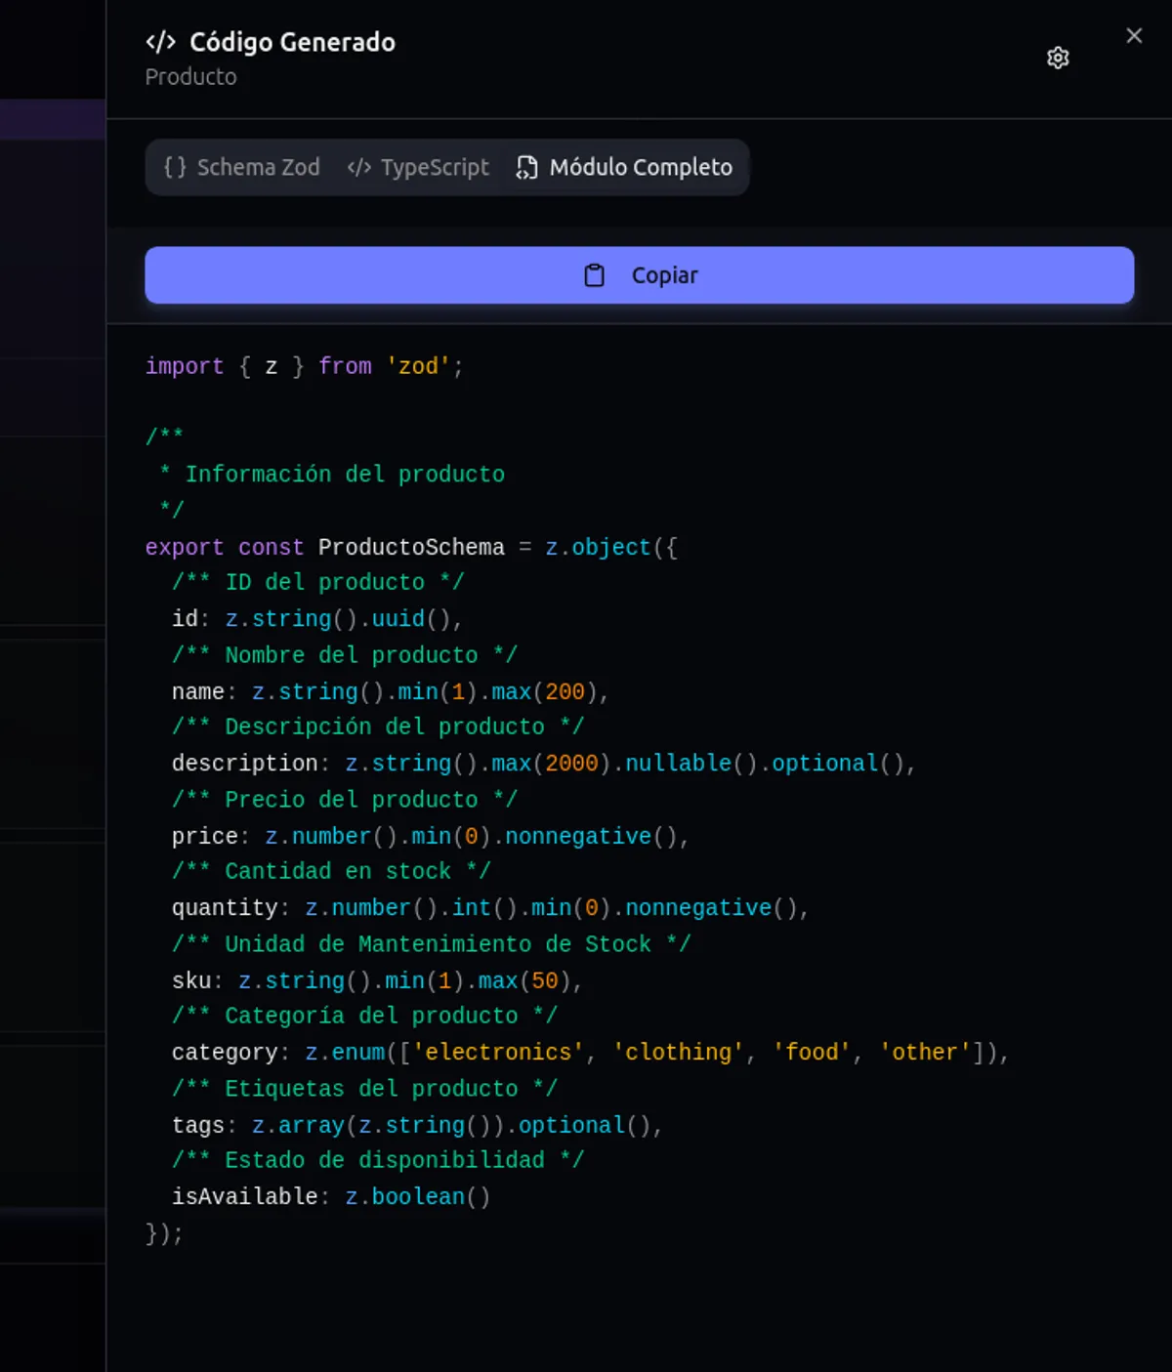1172x1372 pixels.
Task: Click the isAvailable boolean line
Action: coord(330,1197)
